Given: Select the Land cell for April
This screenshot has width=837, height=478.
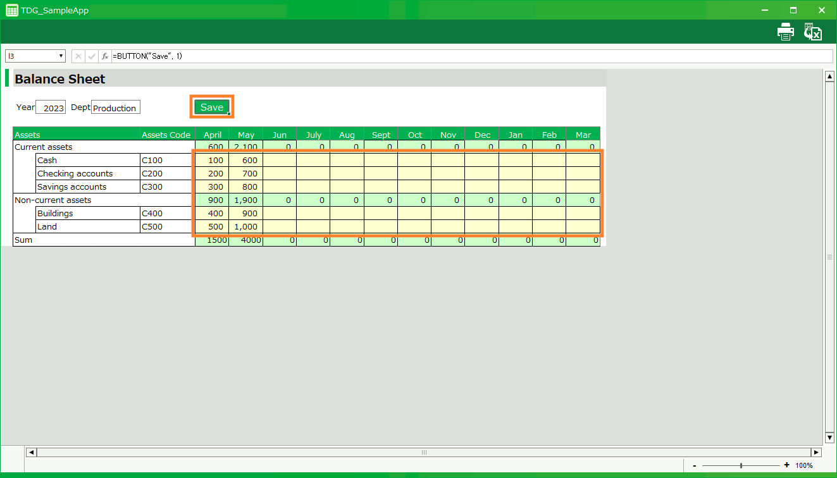Looking at the screenshot, I should pos(212,226).
